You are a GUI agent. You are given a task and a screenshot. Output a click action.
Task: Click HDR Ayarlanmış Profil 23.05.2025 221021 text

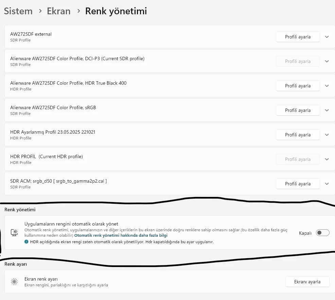(53, 132)
